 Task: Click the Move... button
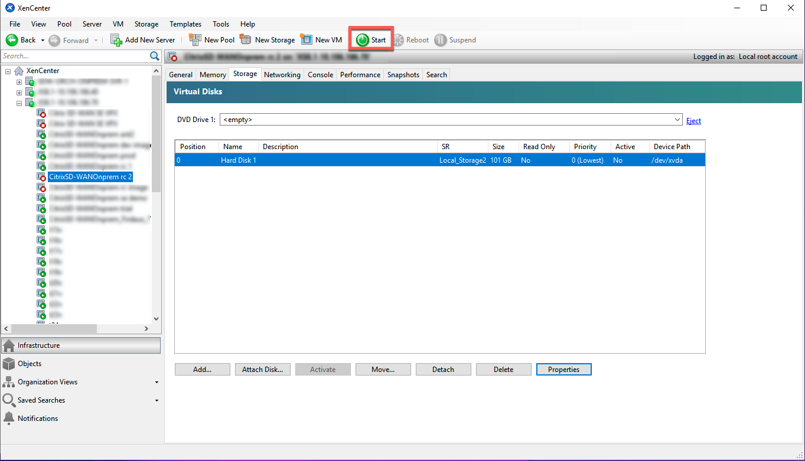[383, 370]
